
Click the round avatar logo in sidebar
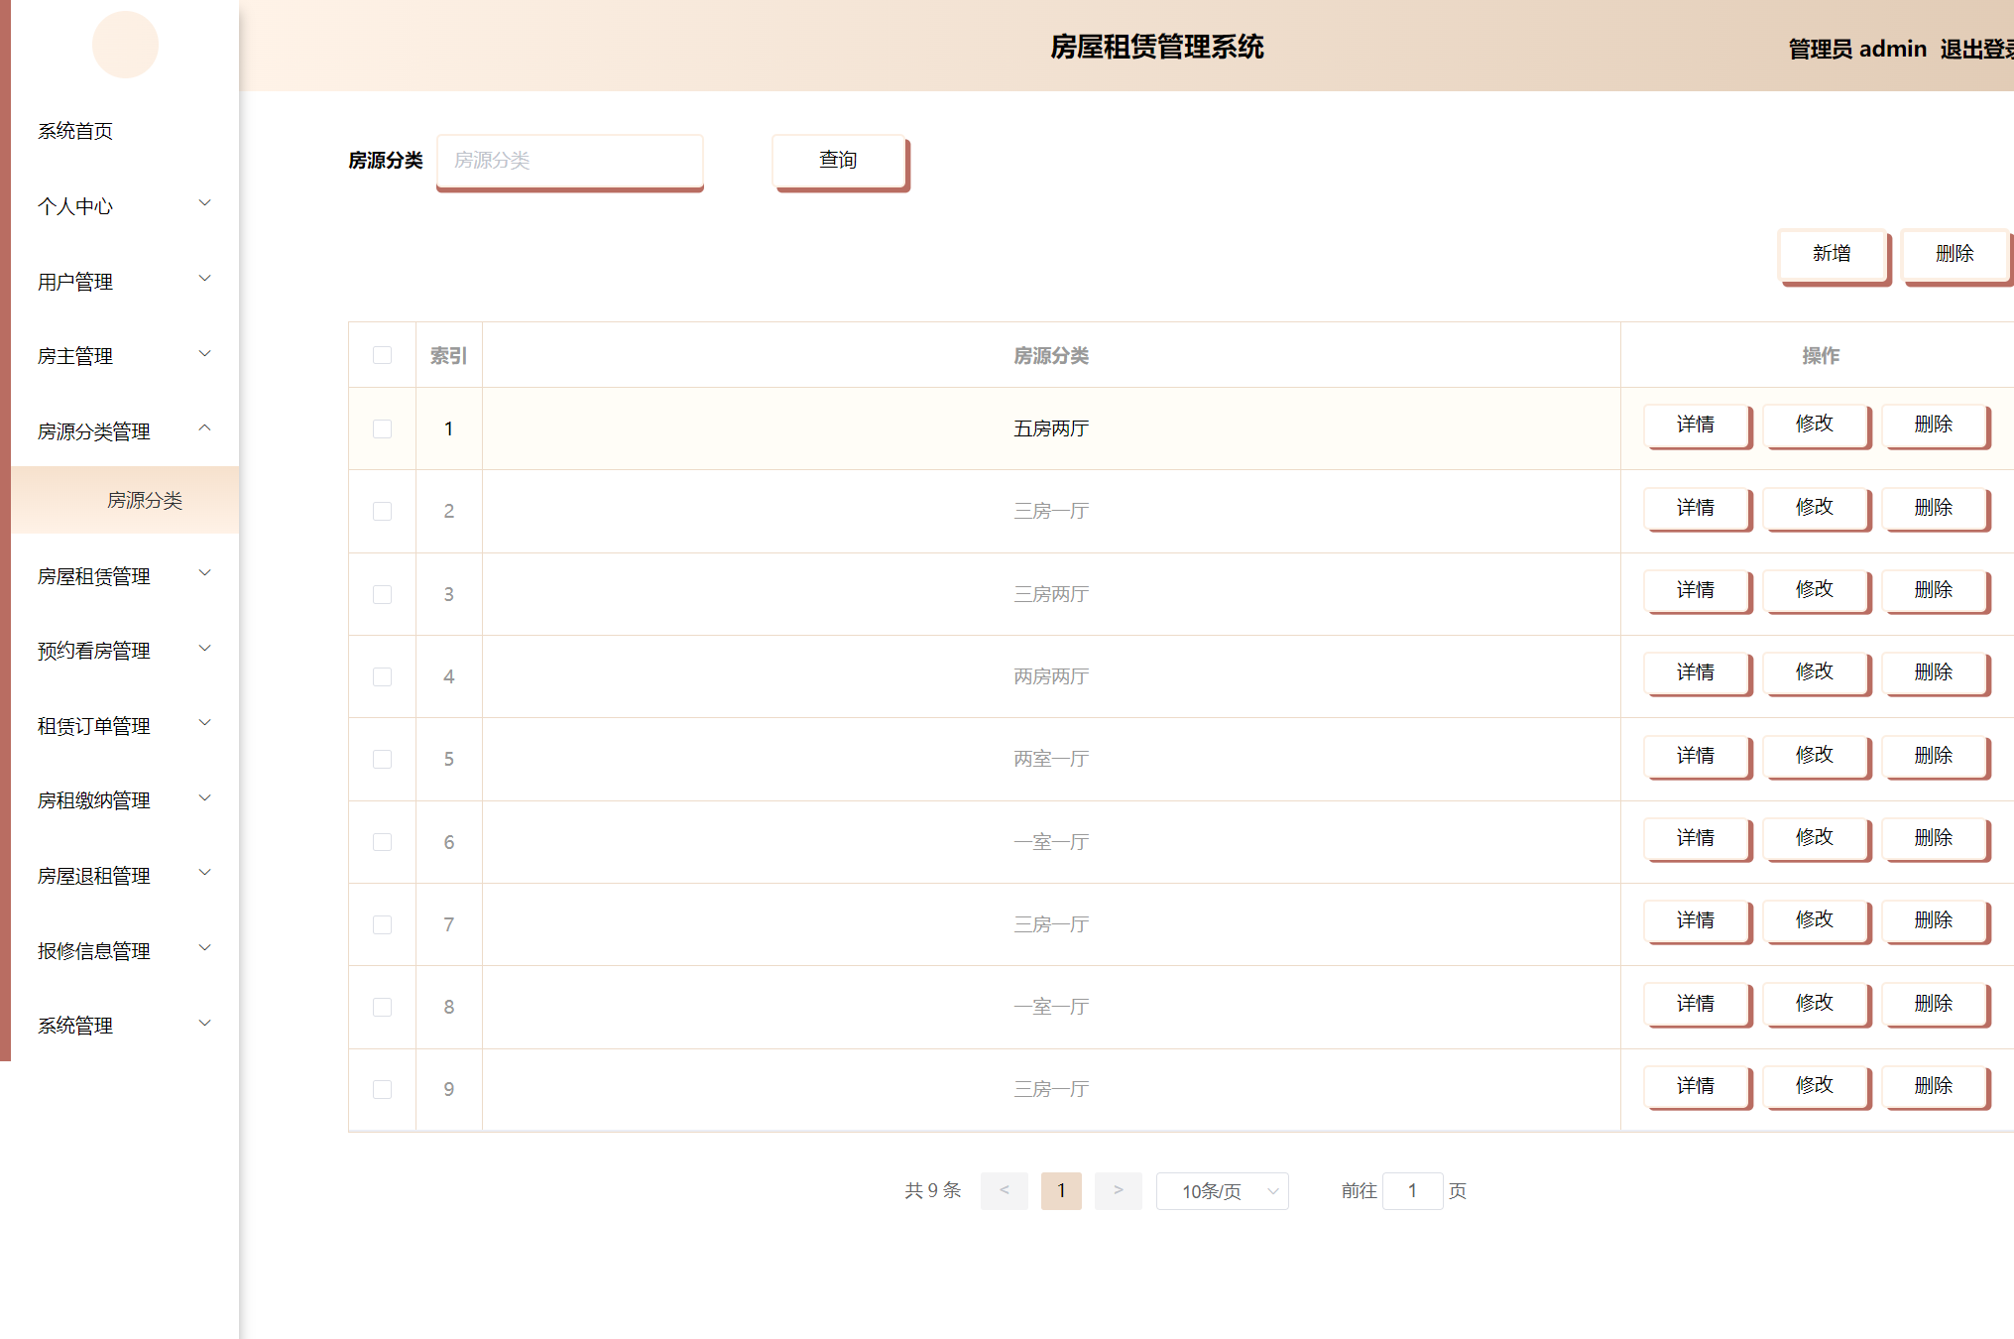pyautogui.click(x=125, y=45)
